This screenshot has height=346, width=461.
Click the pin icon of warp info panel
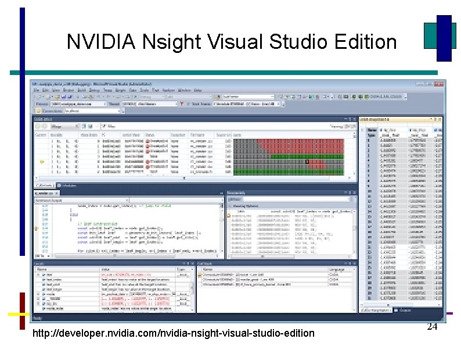350,119
